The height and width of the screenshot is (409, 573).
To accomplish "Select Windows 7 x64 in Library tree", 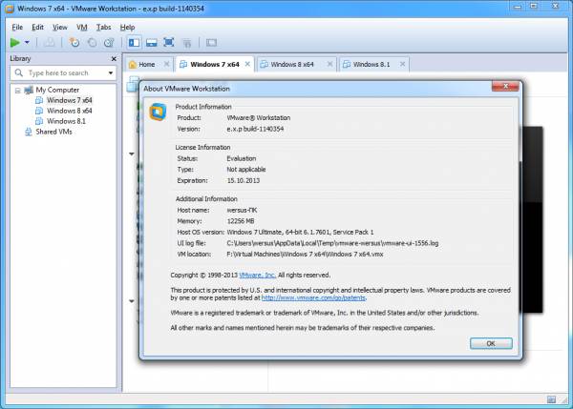I will click(70, 100).
